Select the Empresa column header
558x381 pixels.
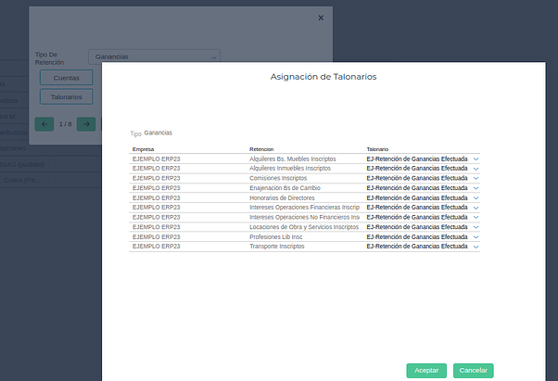pos(144,148)
